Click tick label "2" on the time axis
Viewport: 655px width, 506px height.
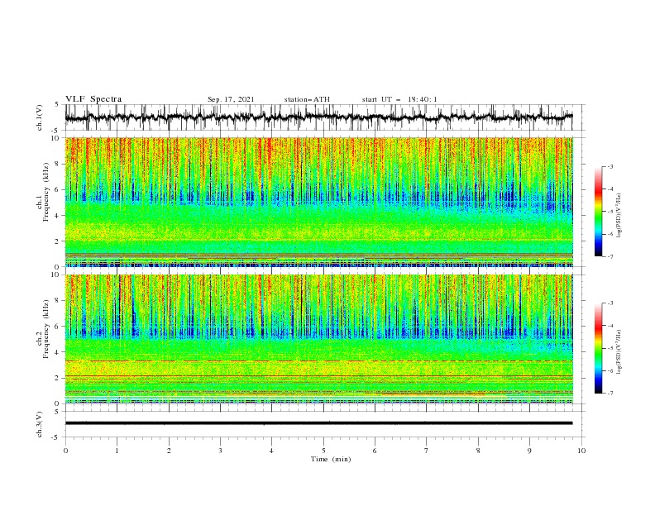point(169,451)
